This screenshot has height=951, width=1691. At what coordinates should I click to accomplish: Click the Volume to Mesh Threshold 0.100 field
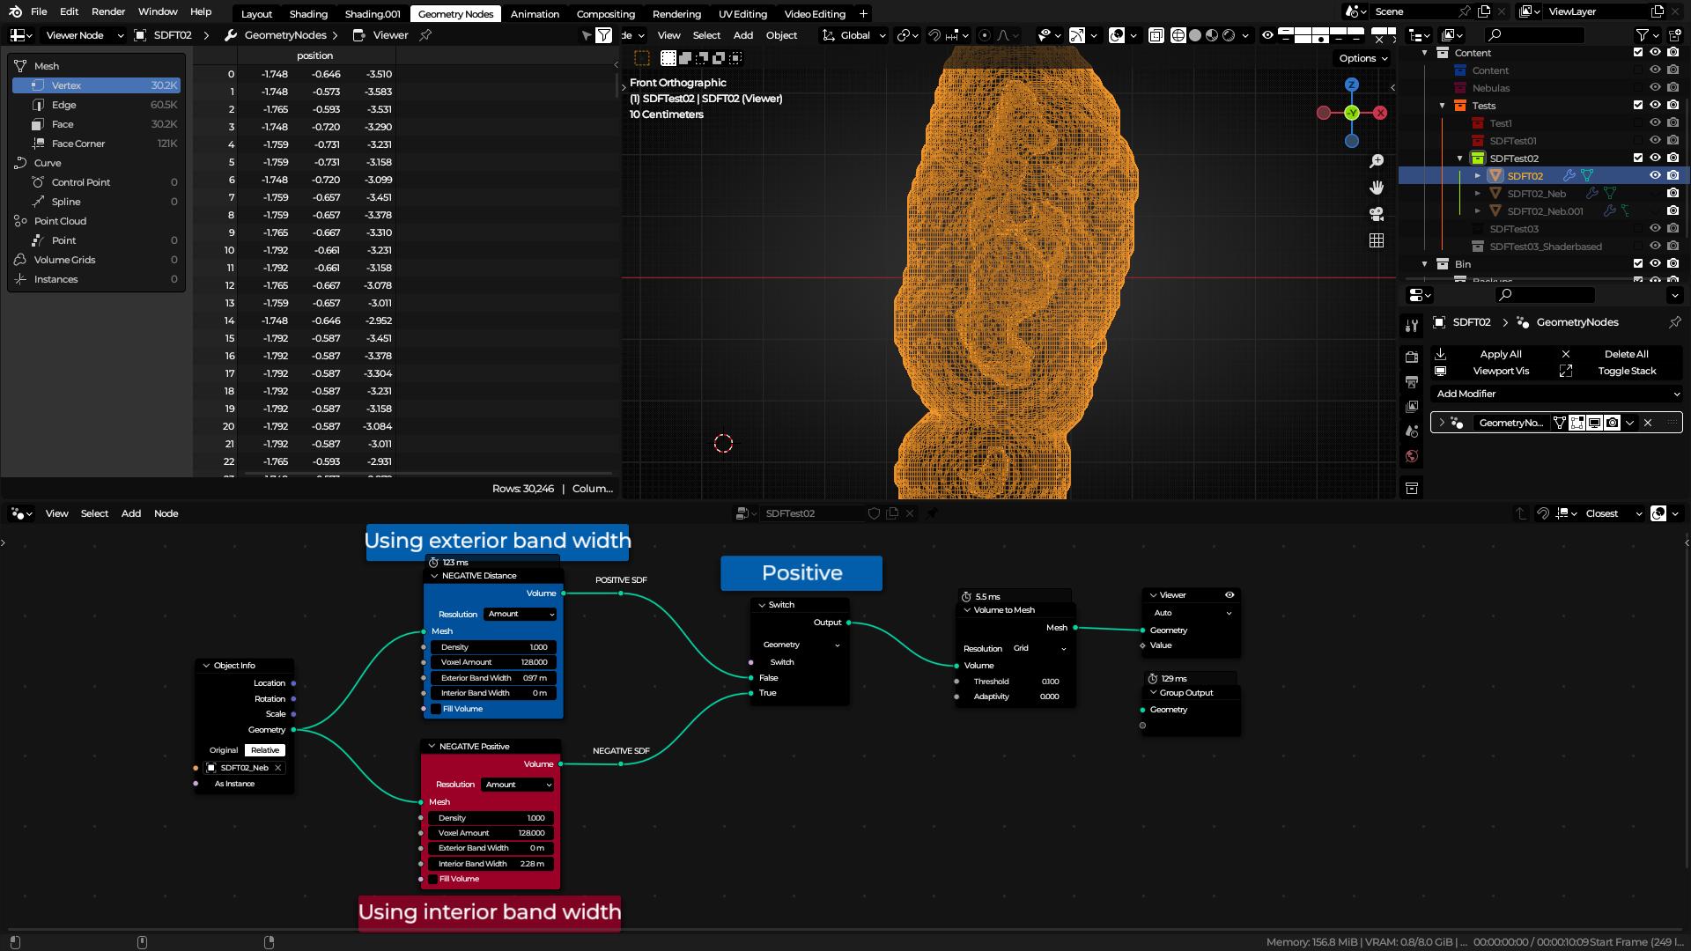1015,682
